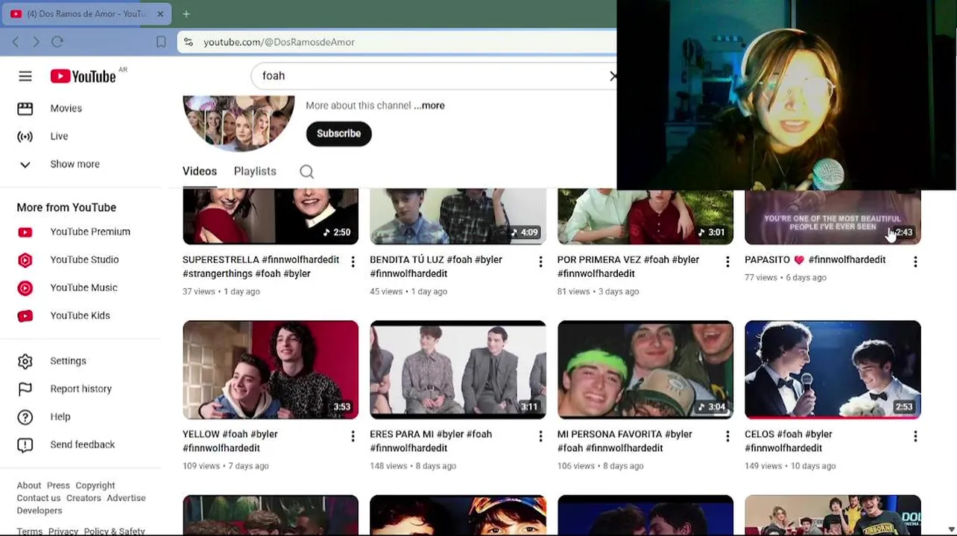This screenshot has height=536, width=957.
Task: Open options menu for ERES PARA MI video
Action: [x=540, y=436]
